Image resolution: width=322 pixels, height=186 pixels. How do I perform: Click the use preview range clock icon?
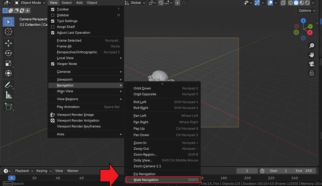262,171
